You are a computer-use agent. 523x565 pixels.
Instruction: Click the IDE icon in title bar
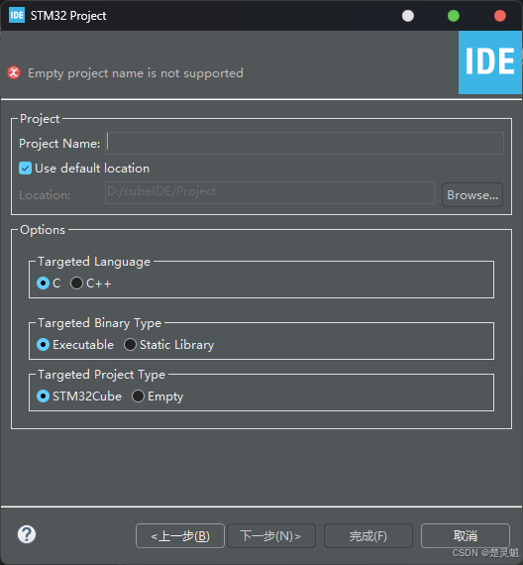click(x=17, y=16)
